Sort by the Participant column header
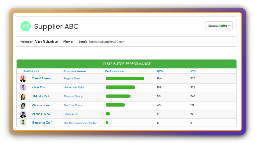This screenshot has width=255, height=145. point(31,71)
